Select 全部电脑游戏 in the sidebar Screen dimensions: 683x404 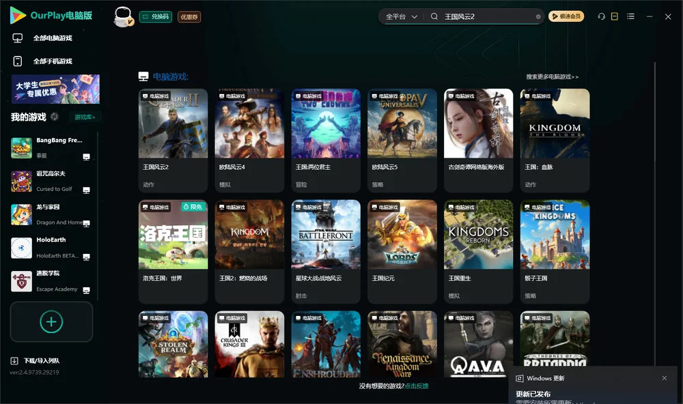click(53, 38)
